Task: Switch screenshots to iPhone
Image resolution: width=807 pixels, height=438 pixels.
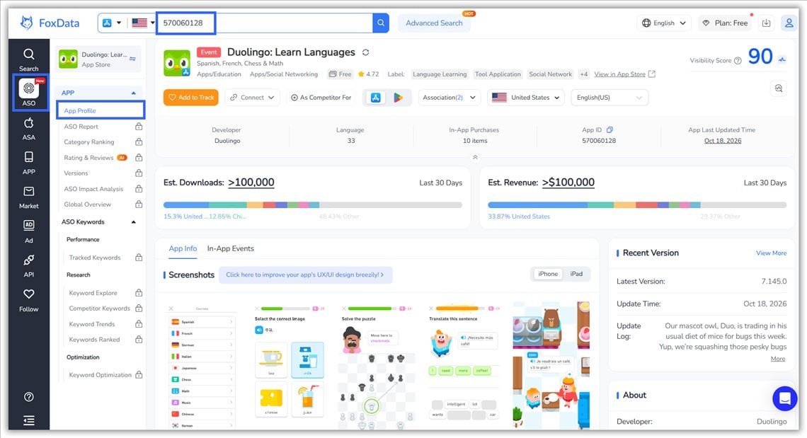Action: pos(548,274)
